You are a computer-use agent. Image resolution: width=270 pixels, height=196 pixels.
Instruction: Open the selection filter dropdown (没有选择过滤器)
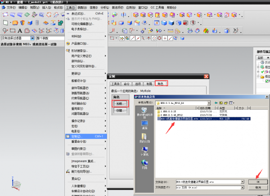tap(32, 38)
